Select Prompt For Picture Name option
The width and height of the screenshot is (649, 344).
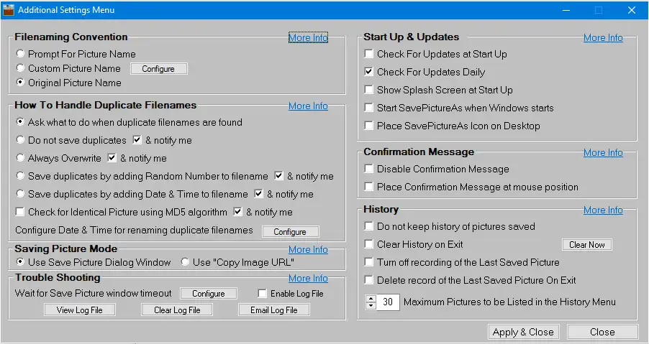(20, 54)
